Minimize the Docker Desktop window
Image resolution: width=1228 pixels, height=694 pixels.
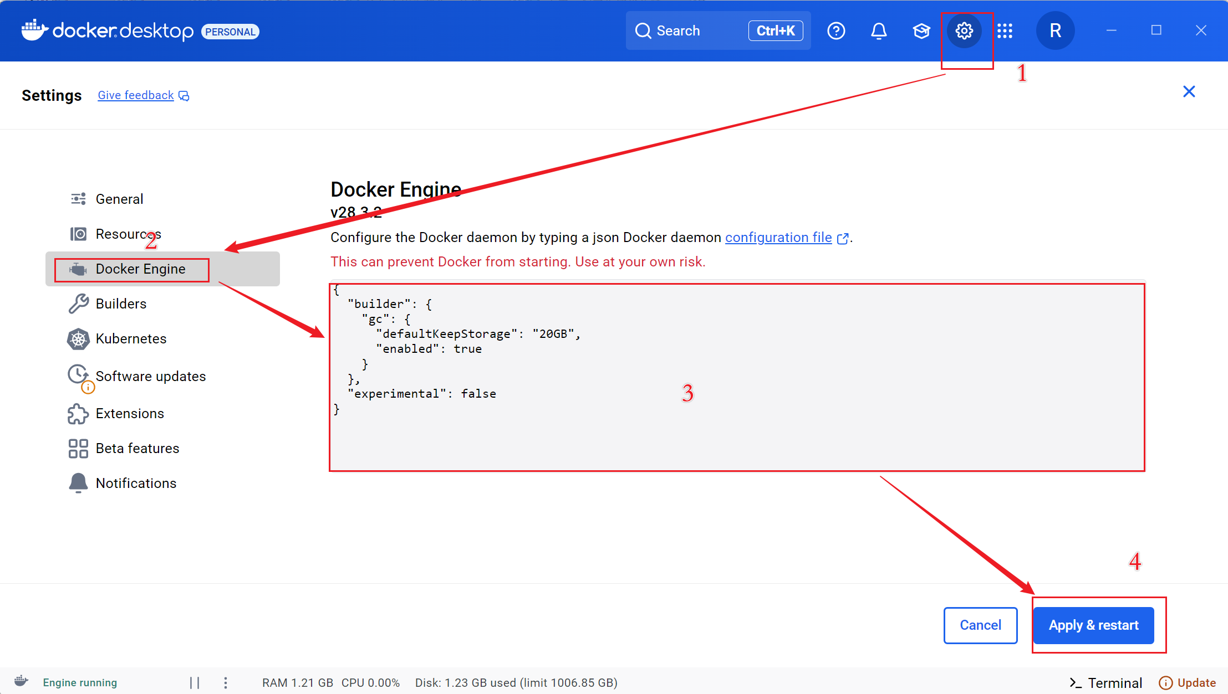pos(1111,30)
